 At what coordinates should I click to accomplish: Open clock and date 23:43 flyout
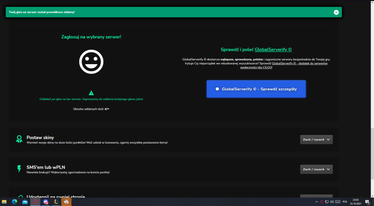pyautogui.click(x=356, y=202)
